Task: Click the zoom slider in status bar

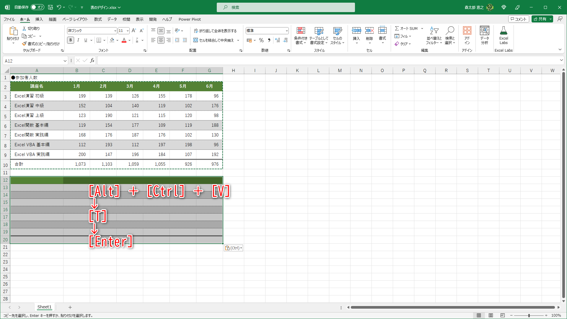Action: tap(529, 315)
